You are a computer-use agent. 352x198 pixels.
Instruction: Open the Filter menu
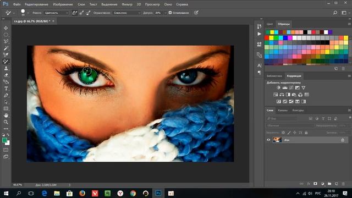[127, 4]
